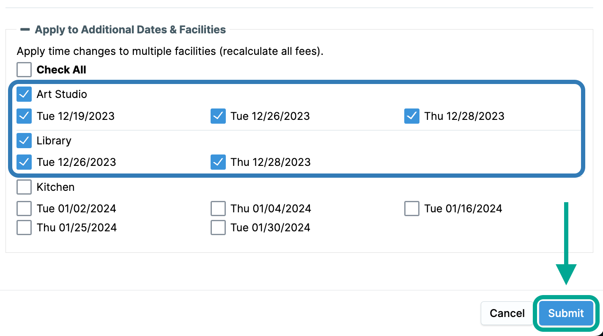Tick the Check All checkbox

click(x=24, y=70)
